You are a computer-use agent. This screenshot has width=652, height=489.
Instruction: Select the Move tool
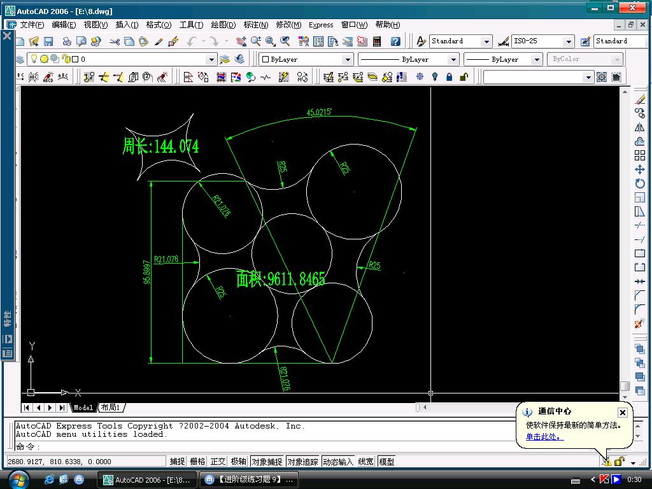click(x=640, y=169)
